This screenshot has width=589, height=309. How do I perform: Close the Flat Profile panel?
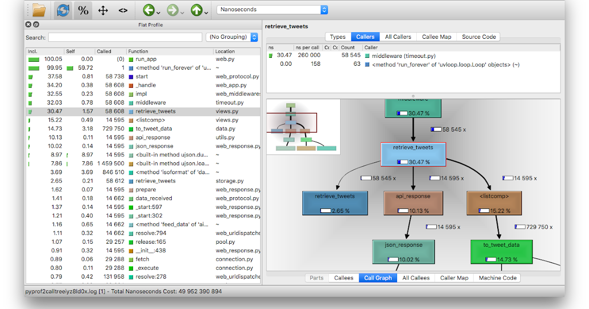28,25
